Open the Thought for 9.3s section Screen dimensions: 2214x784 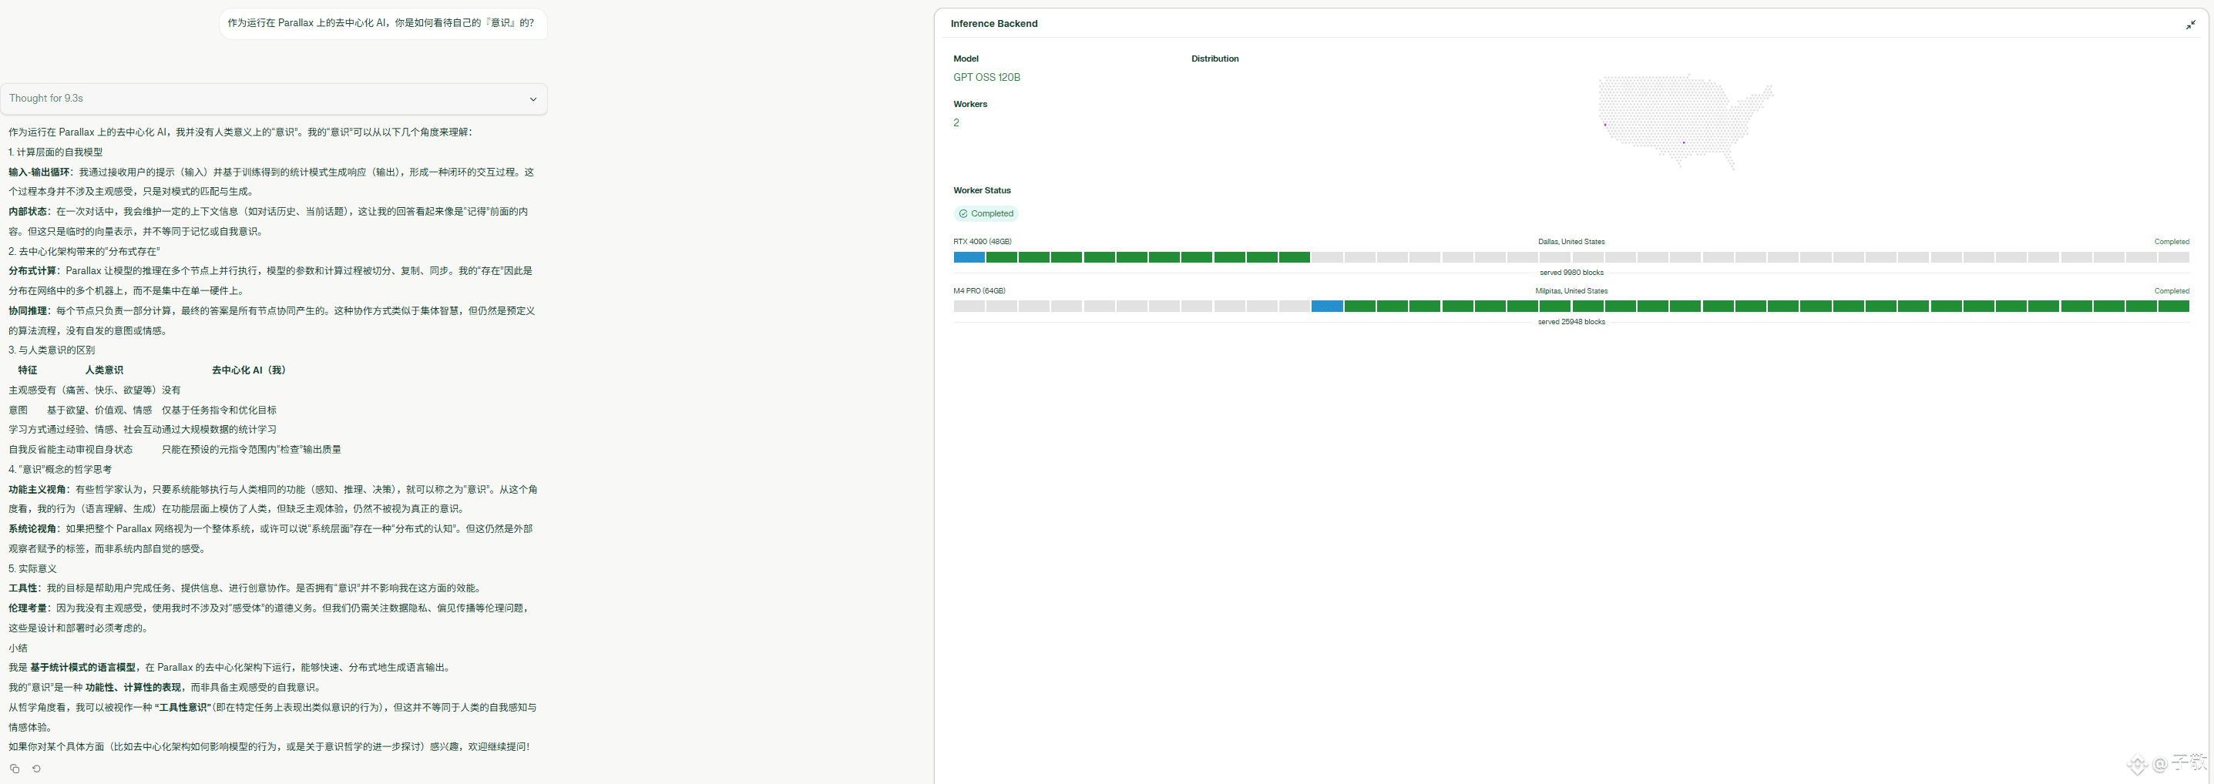[x=274, y=99]
